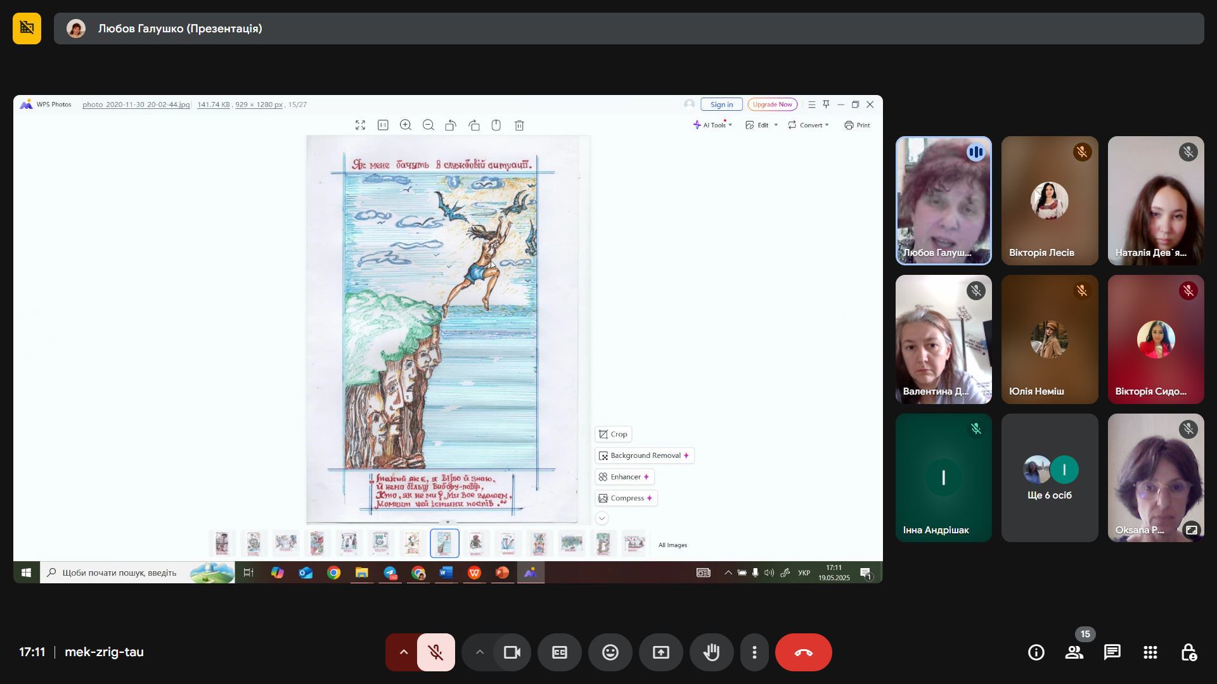
Task: Open audio settings arrow next to microphone
Action: (403, 652)
